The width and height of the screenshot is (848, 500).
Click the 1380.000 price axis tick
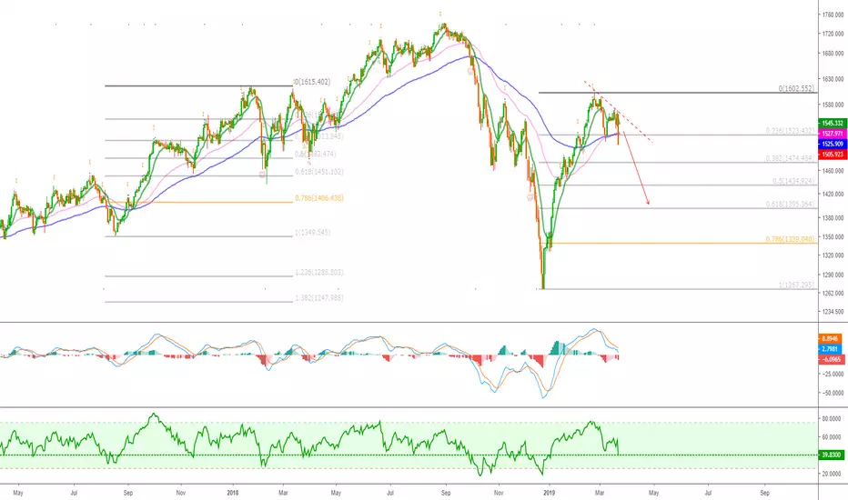tap(833, 218)
